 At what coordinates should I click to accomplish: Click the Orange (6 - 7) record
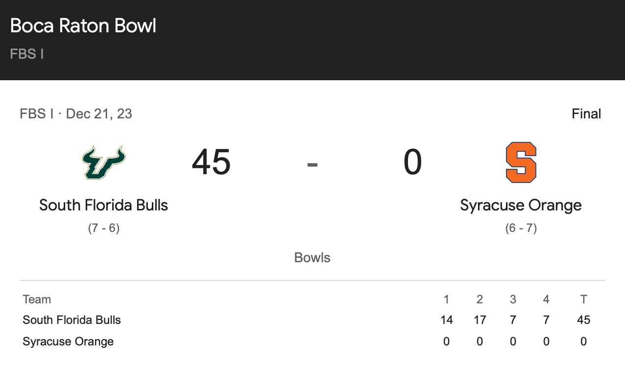point(521,228)
